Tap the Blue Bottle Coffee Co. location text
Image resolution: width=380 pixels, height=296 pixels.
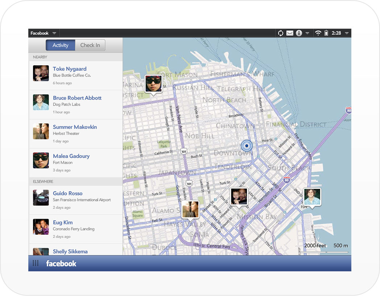click(72, 75)
